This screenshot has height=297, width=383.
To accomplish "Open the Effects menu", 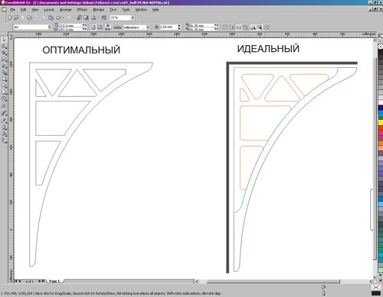I will click(x=82, y=10).
